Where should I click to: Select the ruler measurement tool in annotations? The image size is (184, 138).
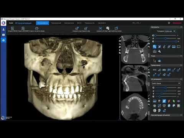coord(154,70)
